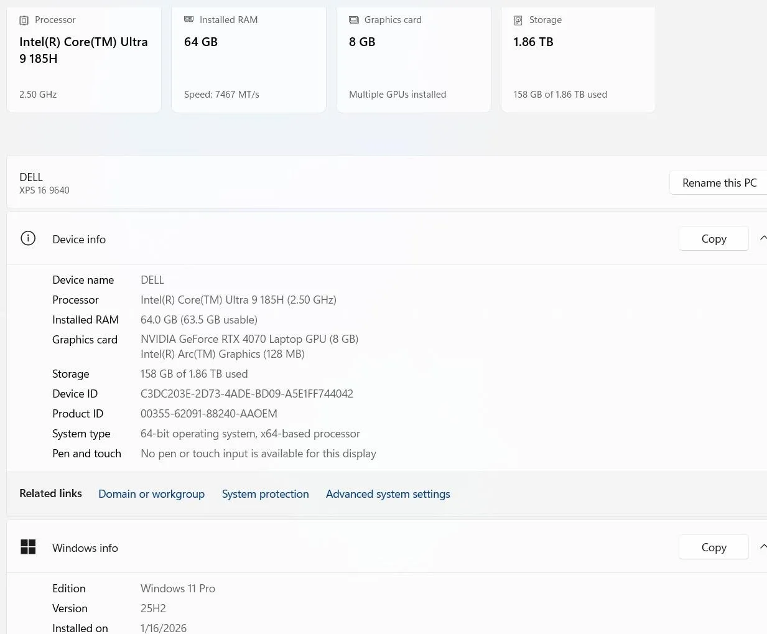Click the Device name label
Image resolution: width=767 pixels, height=634 pixels.
[83, 280]
